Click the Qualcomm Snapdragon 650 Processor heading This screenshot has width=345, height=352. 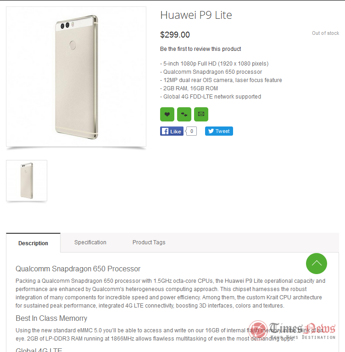tap(78, 269)
